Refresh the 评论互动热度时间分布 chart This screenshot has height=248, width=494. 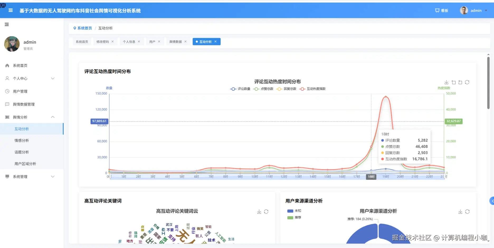tap(467, 82)
